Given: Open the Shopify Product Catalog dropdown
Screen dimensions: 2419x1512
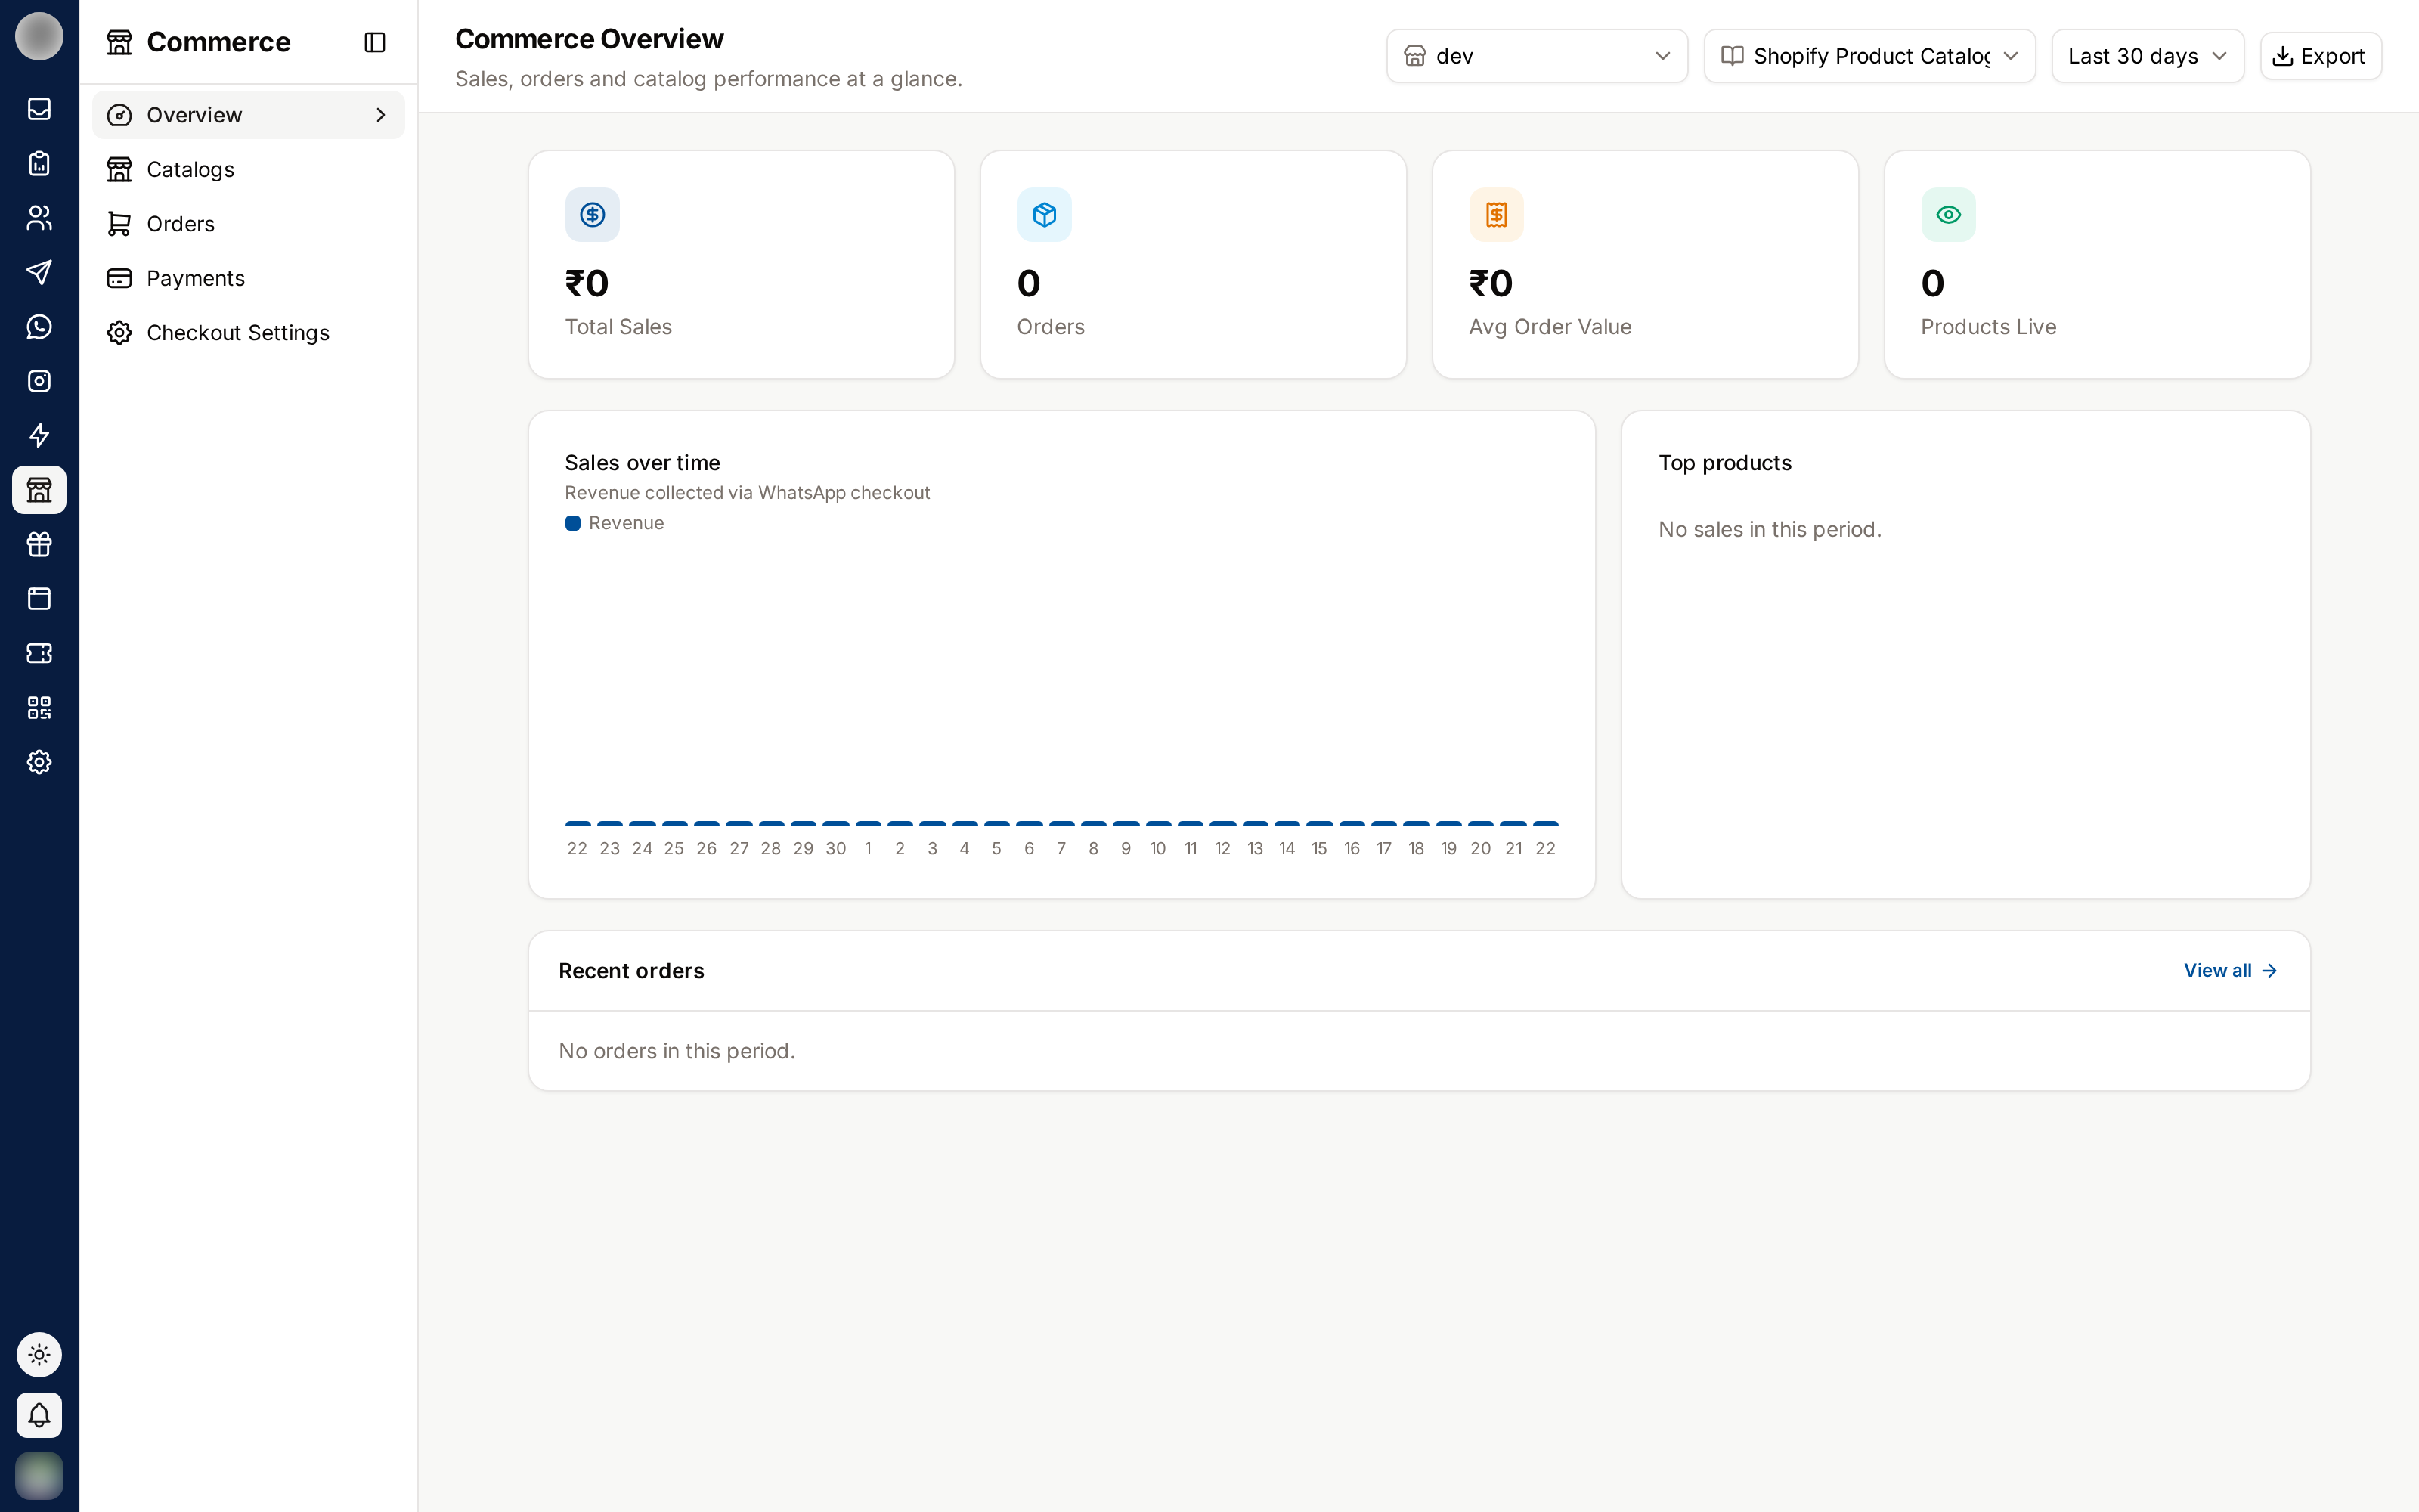Looking at the screenshot, I should [x=1869, y=56].
